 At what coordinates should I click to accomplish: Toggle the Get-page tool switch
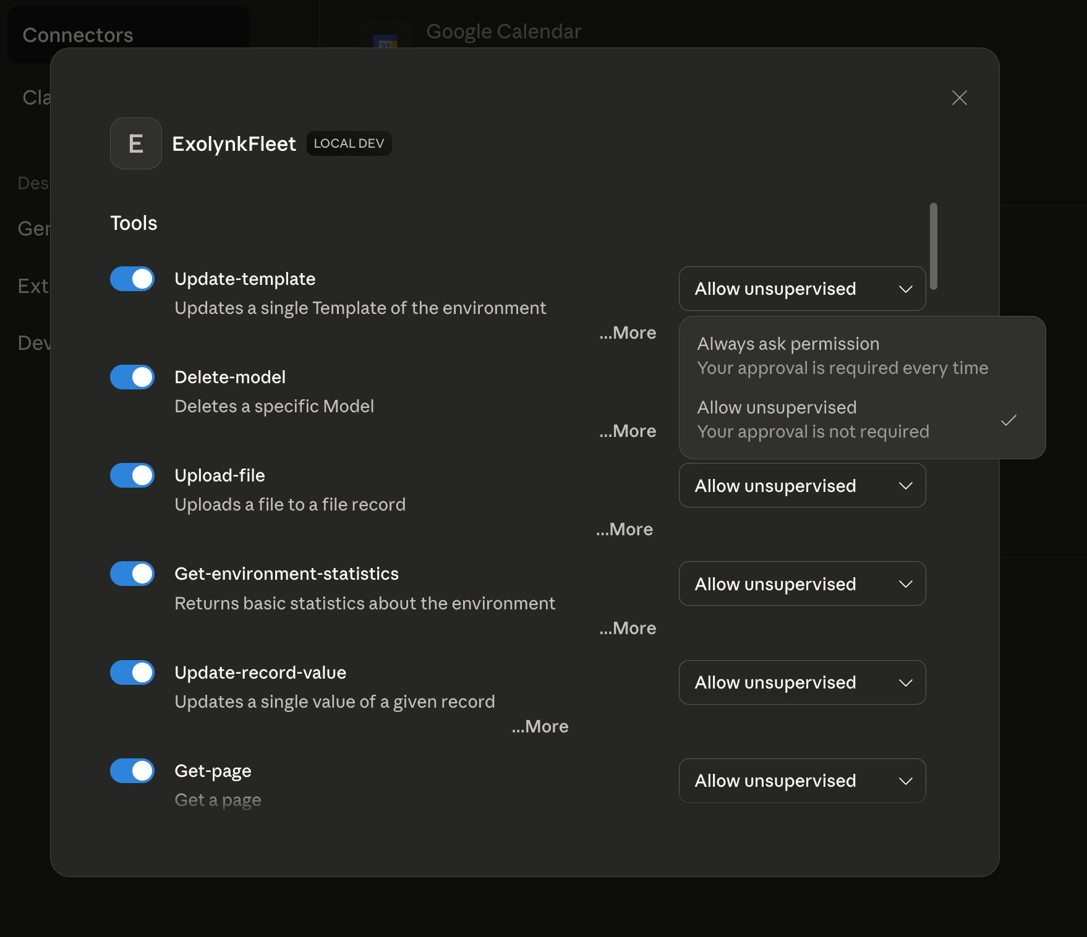coord(132,771)
